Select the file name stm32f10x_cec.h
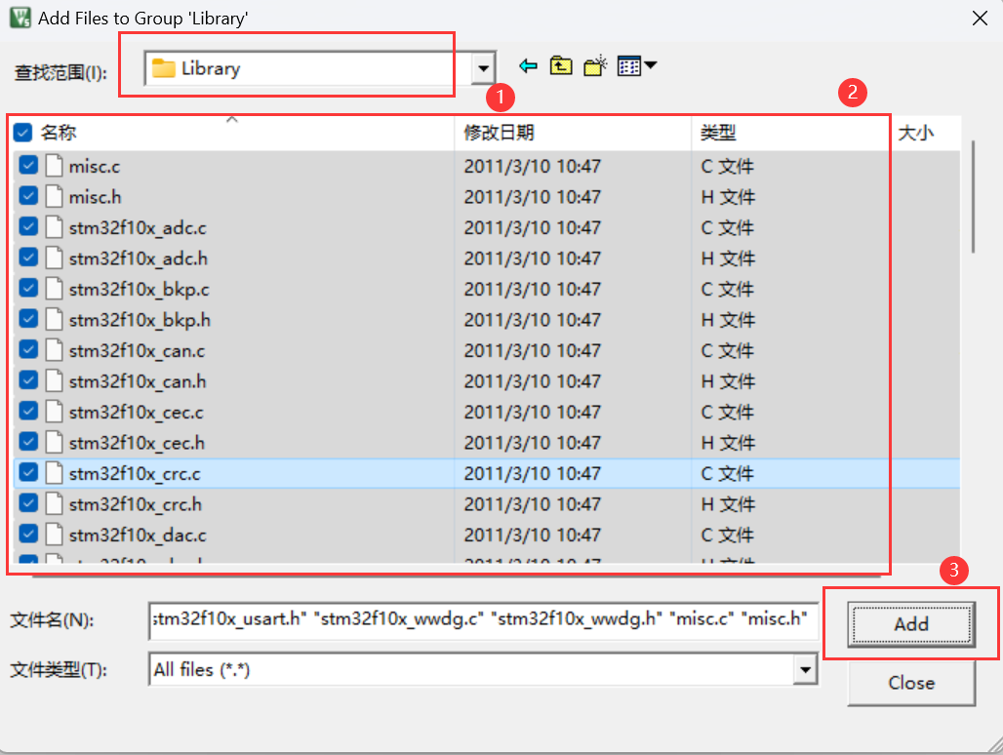 pyautogui.click(x=137, y=443)
